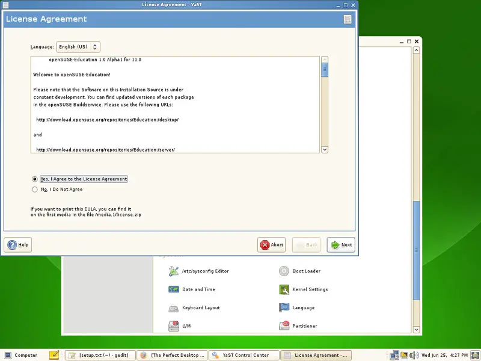This screenshot has width=481, height=361.
Task: Click the YaST Control Center scroll-up arrow
Action: point(416,50)
